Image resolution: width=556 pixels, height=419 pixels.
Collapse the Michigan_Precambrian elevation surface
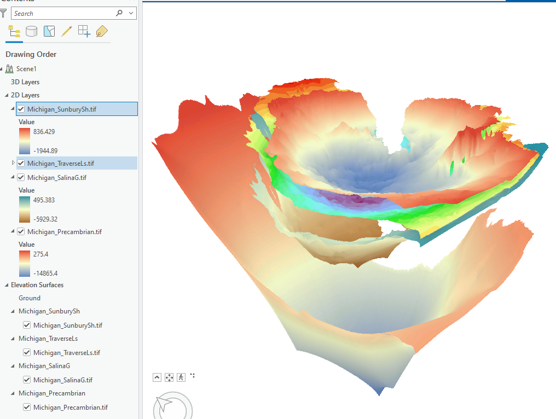[13, 393]
